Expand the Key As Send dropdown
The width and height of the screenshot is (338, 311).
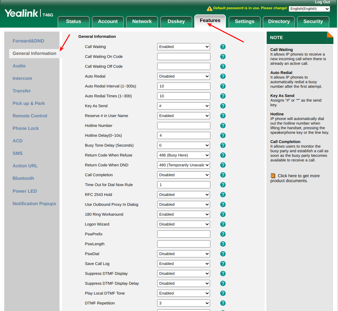pyautogui.click(x=183, y=106)
